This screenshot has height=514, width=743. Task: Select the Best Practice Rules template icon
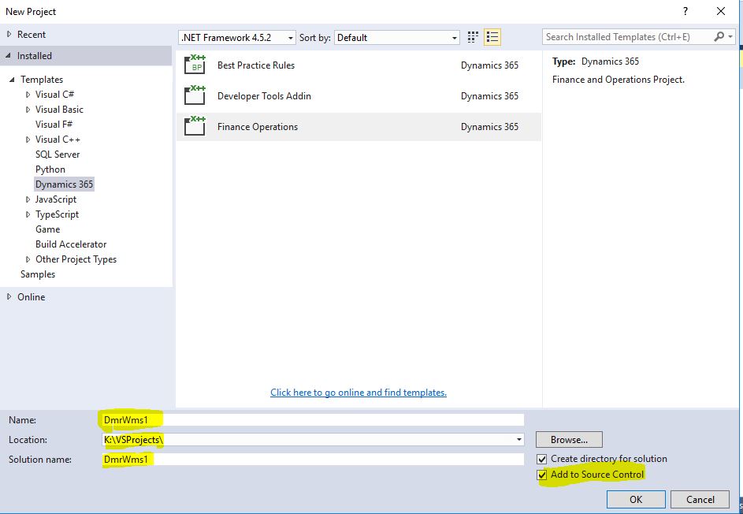(x=195, y=65)
